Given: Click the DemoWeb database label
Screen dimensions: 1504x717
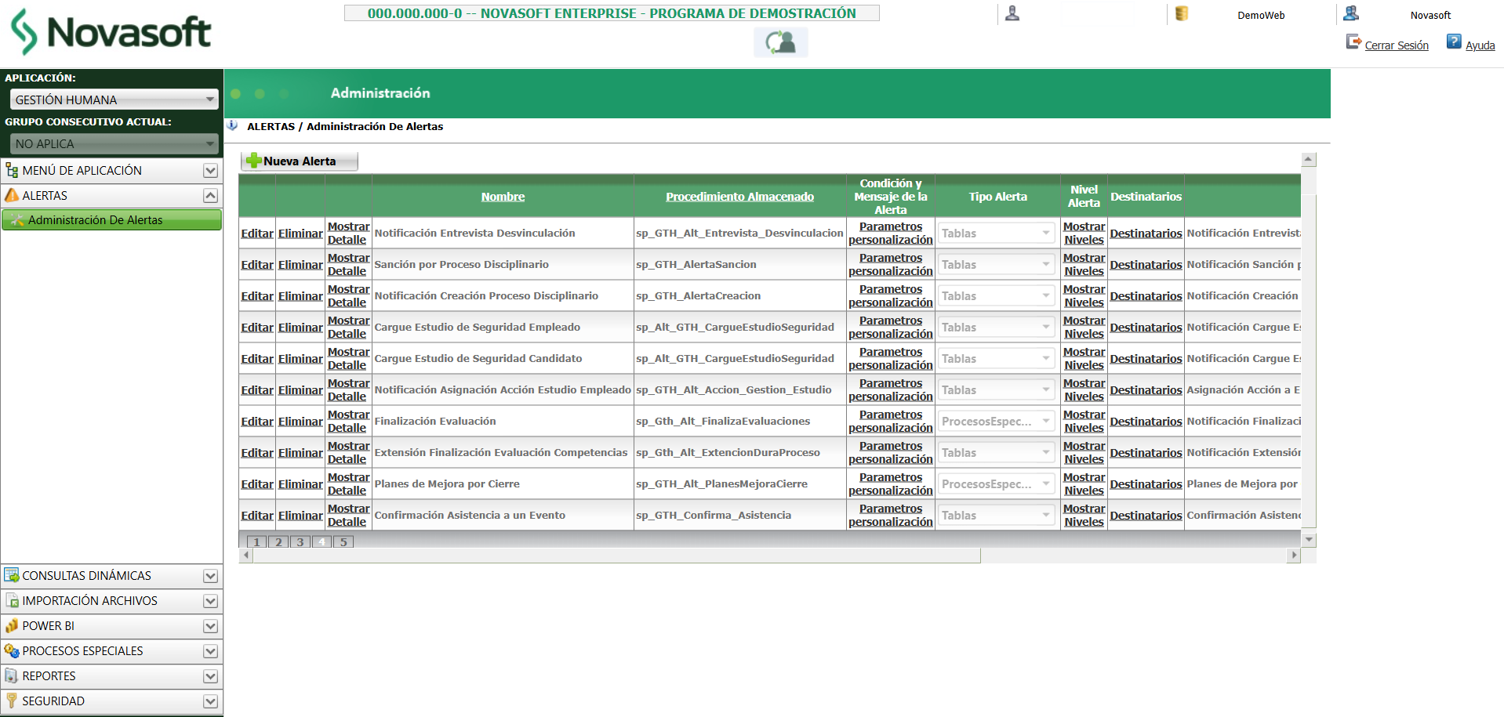Looking at the screenshot, I should click(x=1261, y=15).
